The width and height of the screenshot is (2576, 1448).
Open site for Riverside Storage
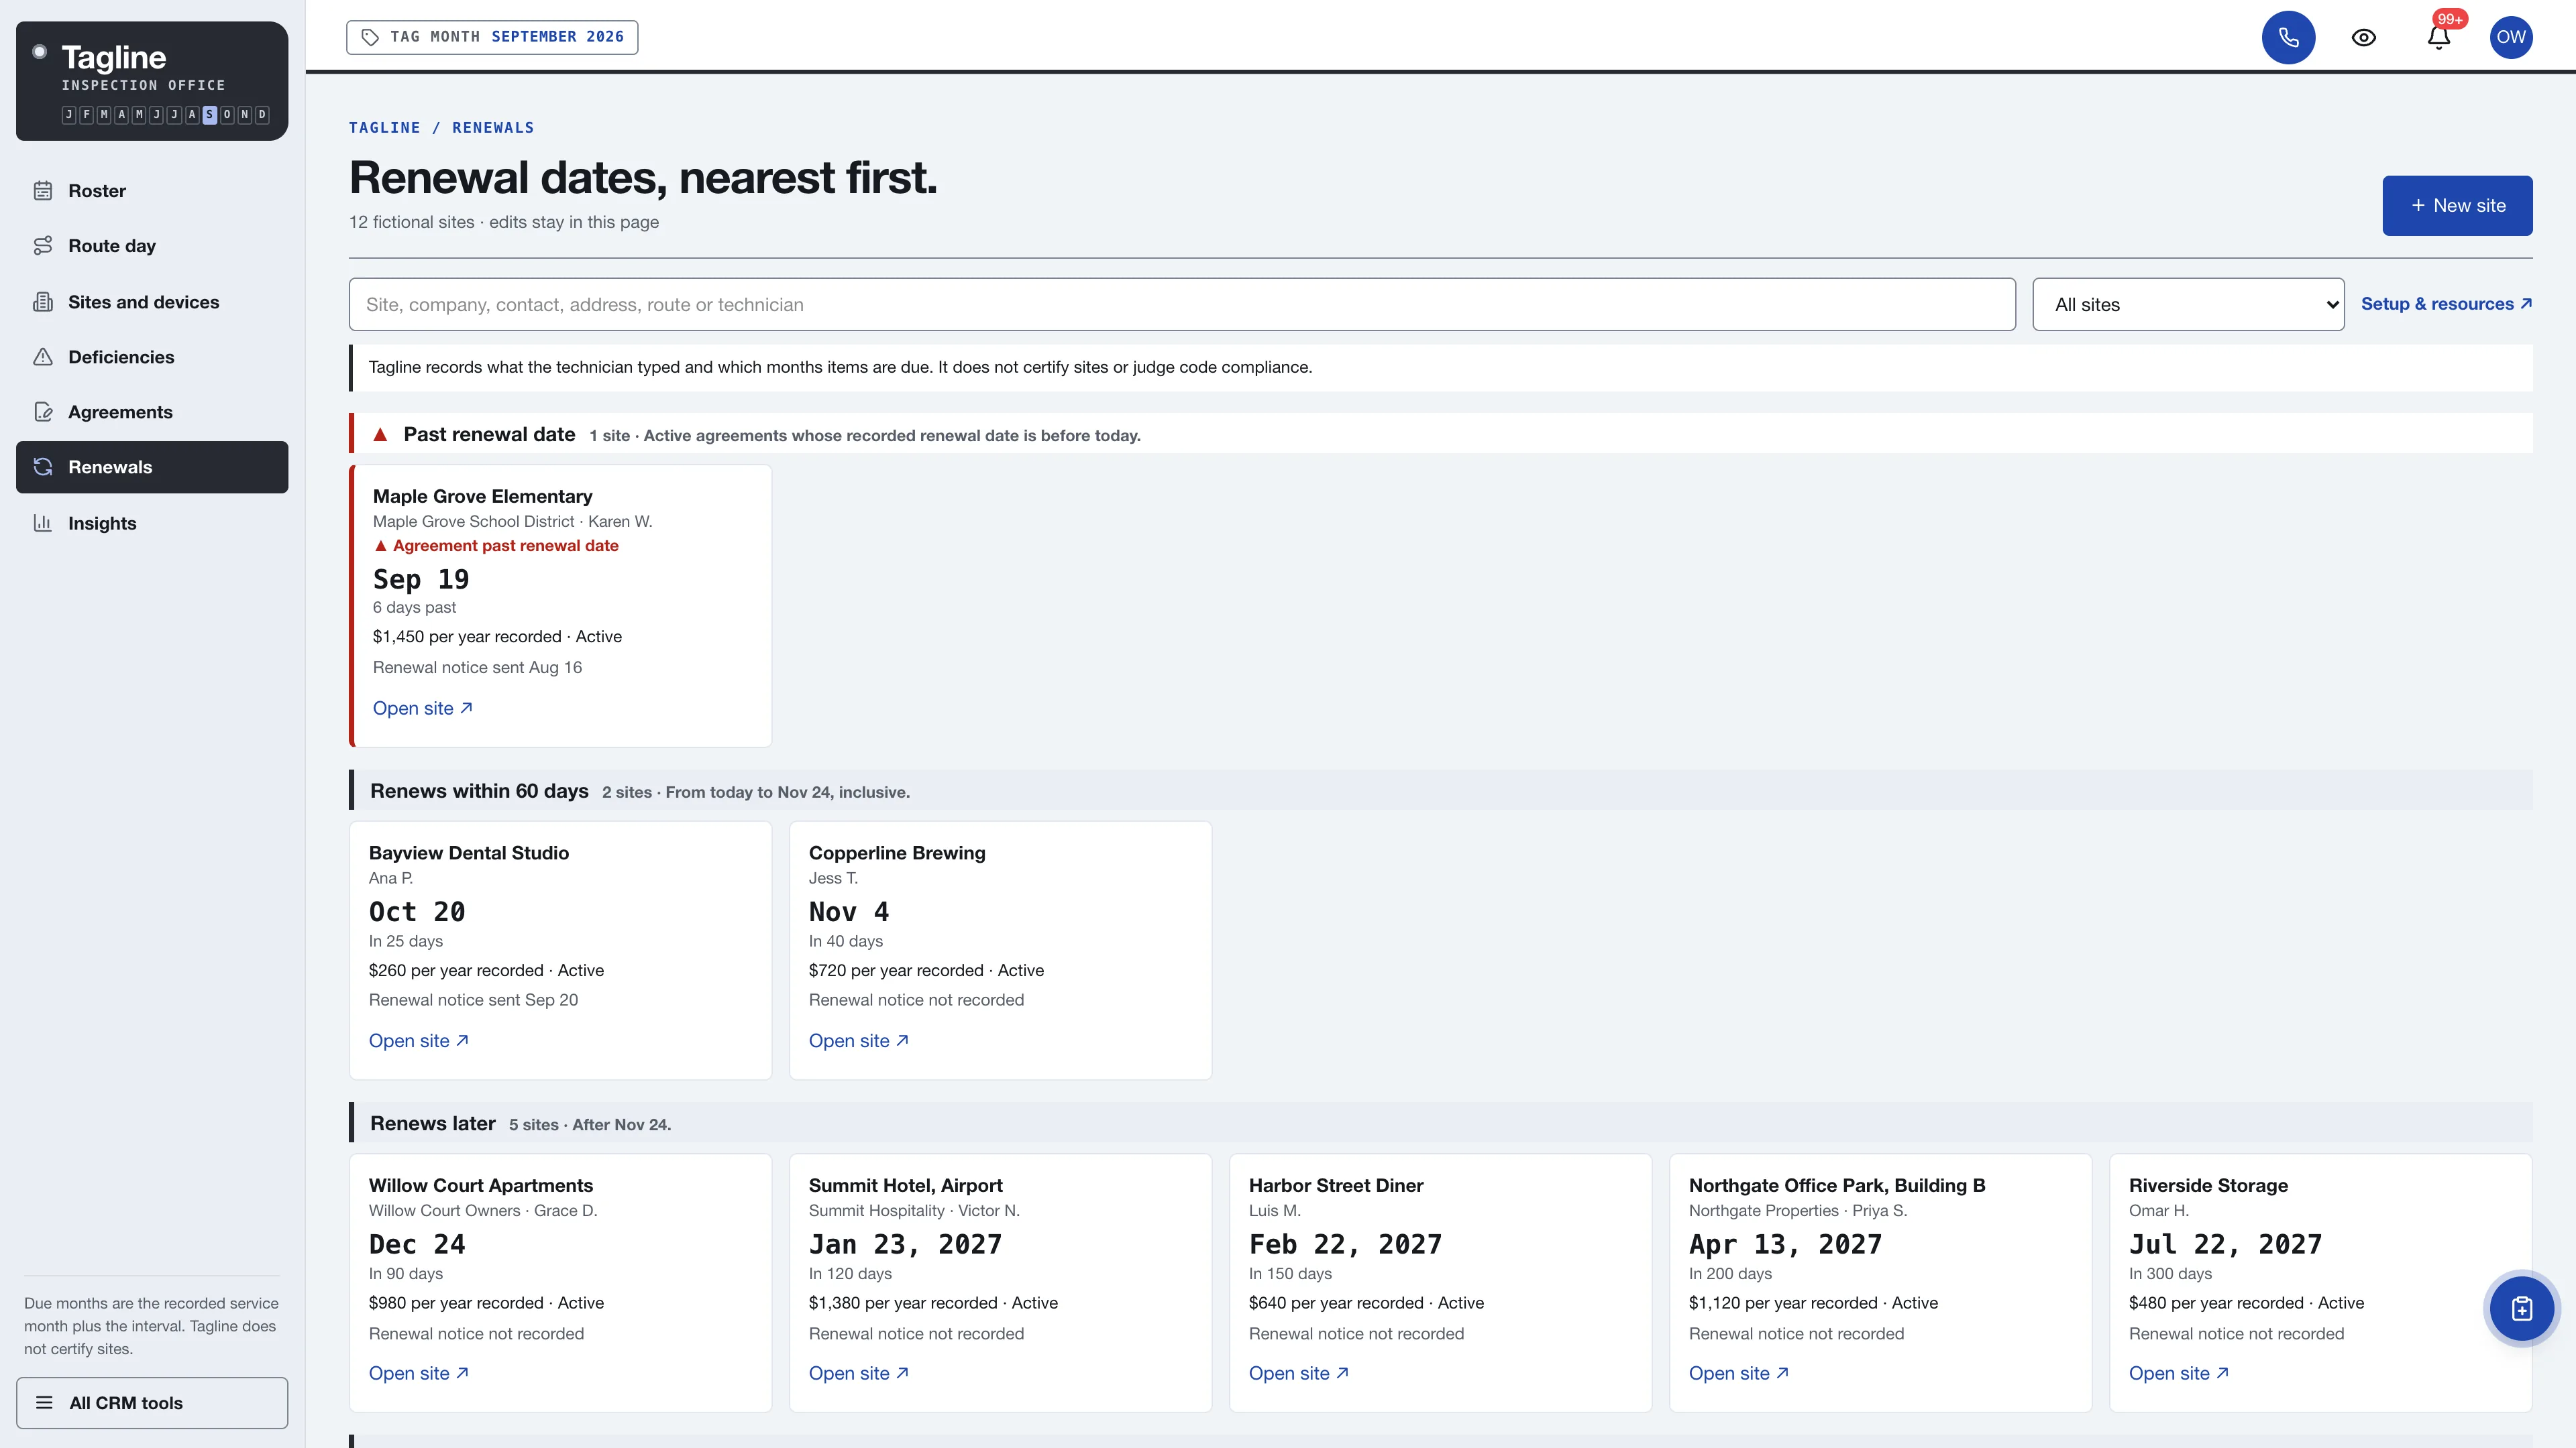[2178, 1373]
